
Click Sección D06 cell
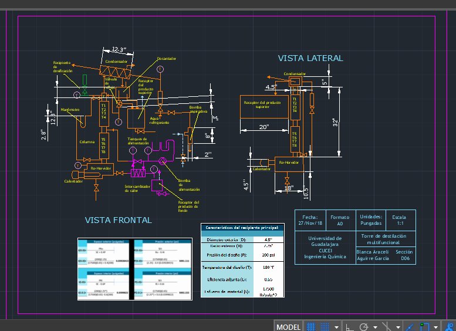click(404, 255)
